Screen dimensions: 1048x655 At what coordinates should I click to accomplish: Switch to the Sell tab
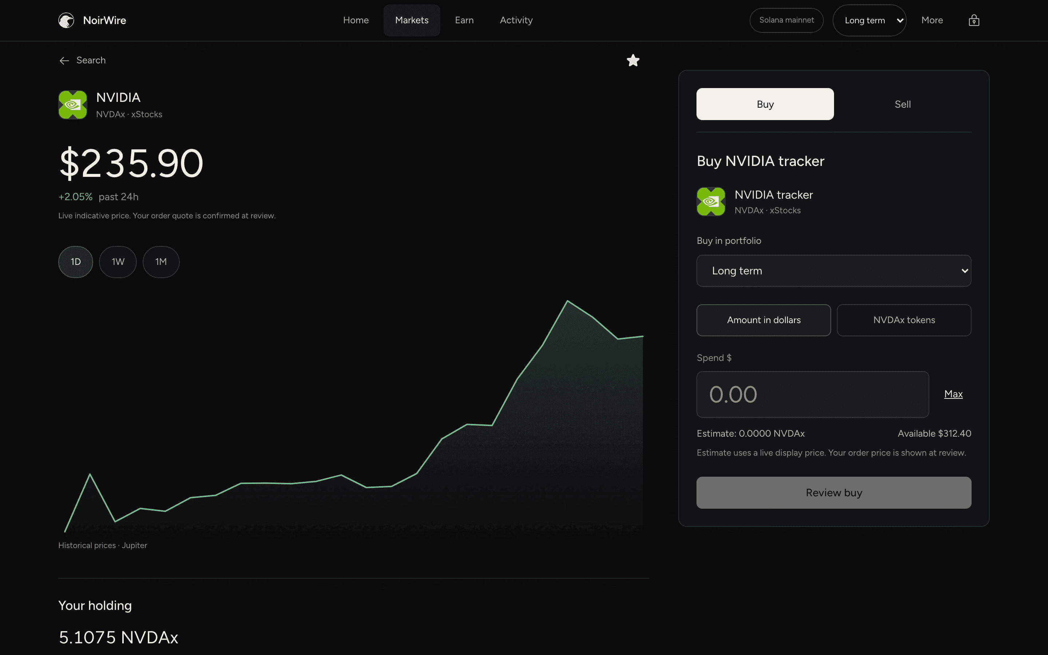click(902, 104)
